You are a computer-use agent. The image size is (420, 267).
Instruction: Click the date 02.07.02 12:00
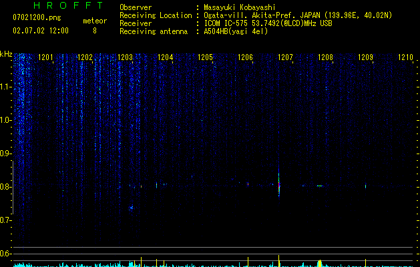click(x=41, y=31)
